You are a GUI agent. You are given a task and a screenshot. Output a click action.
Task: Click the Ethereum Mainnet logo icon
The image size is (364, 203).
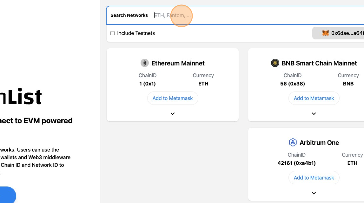coord(145,63)
